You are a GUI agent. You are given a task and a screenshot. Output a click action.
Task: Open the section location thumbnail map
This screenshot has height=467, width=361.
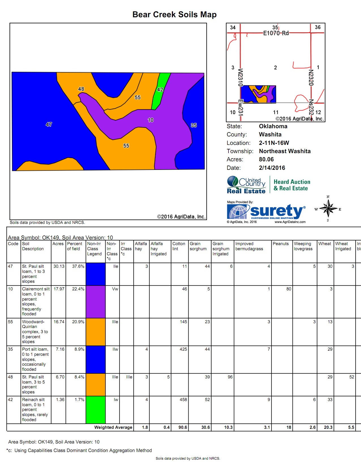[275, 72]
